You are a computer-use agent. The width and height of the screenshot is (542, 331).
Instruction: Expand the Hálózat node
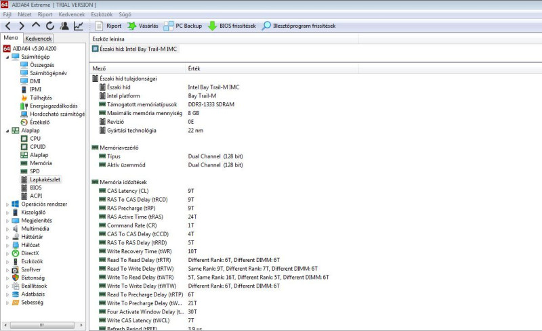tap(7, 245)
